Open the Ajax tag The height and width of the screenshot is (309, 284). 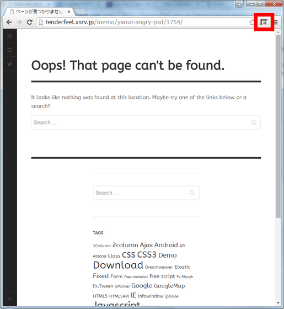146,245
